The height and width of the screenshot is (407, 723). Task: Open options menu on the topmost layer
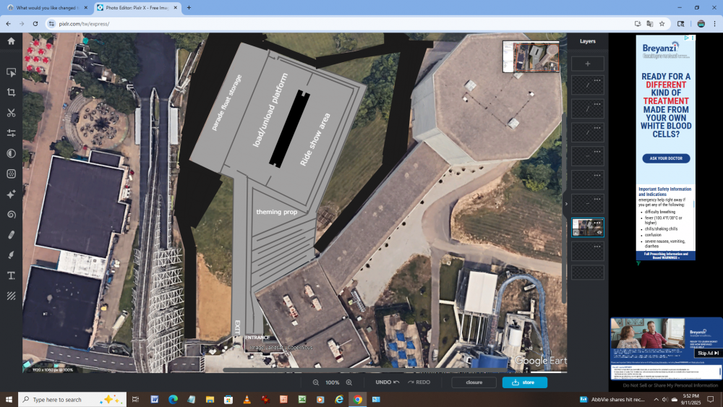point(597,80)
